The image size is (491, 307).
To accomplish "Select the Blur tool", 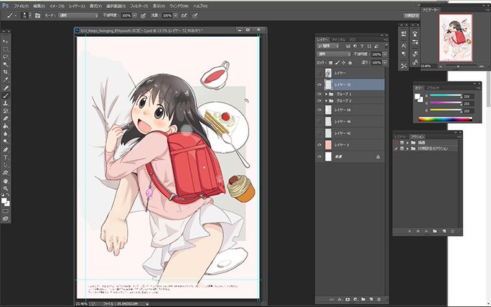I will pos(5,134).
